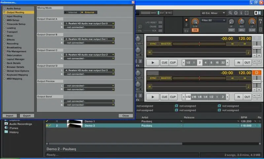Select External mixing mode

click(88, 12)
